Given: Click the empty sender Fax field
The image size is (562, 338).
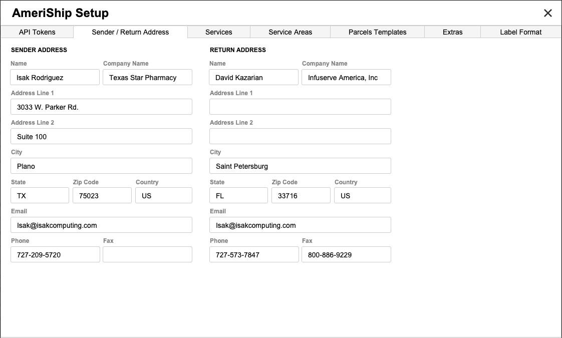Looking at the screenshot, I should (x=147, y=255).
